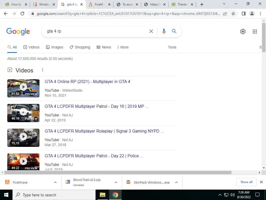
Task: Open the tab search dropdown
Action: click(224, 4)
